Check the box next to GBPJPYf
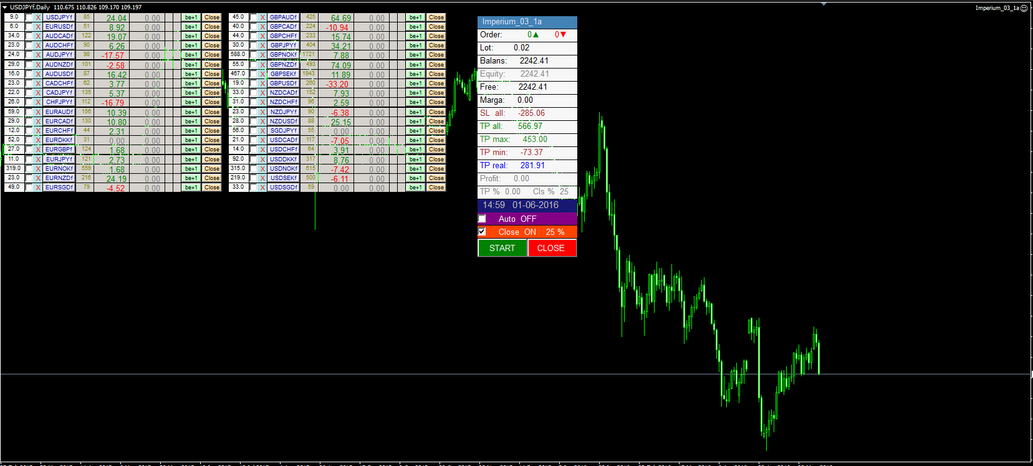Image resolution: width=1033 pixels, height=466 pixels. point(254,45)
